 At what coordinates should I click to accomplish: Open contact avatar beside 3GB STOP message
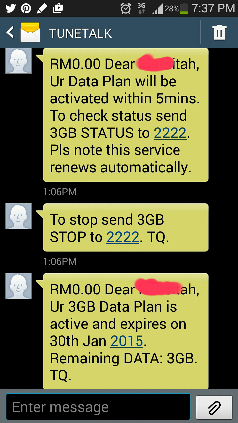pyautogui.click(x=19, y=216)
